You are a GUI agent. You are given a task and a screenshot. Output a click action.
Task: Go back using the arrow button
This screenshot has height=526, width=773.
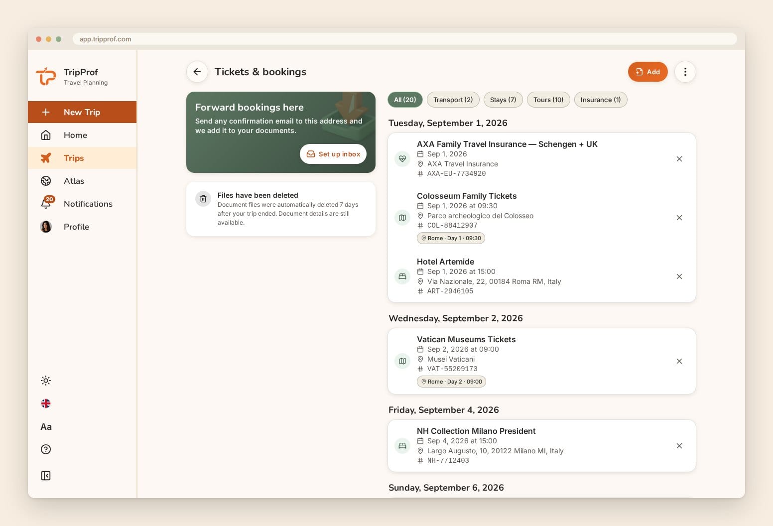(x=197, y=72)
